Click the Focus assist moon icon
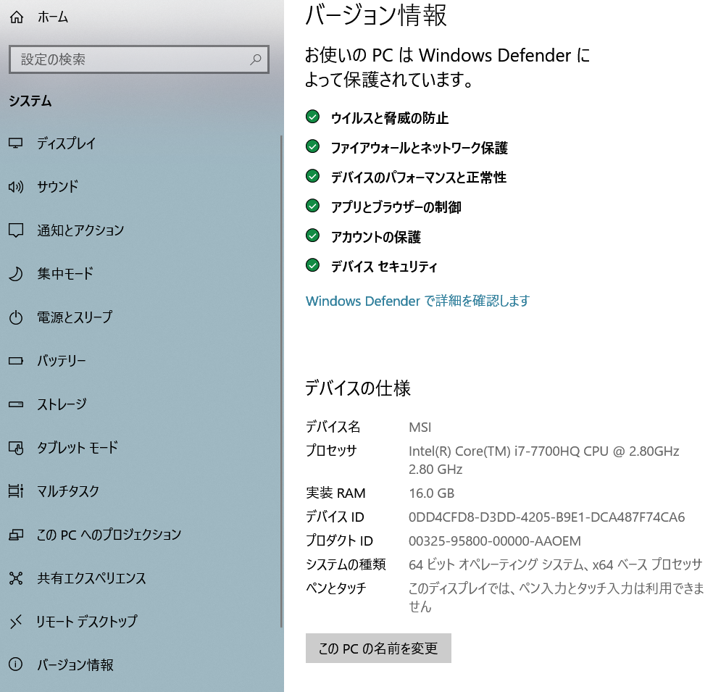 click(16, 274)
